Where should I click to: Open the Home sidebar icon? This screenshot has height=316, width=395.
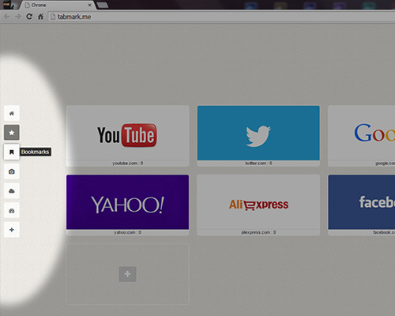click(12, 113)
